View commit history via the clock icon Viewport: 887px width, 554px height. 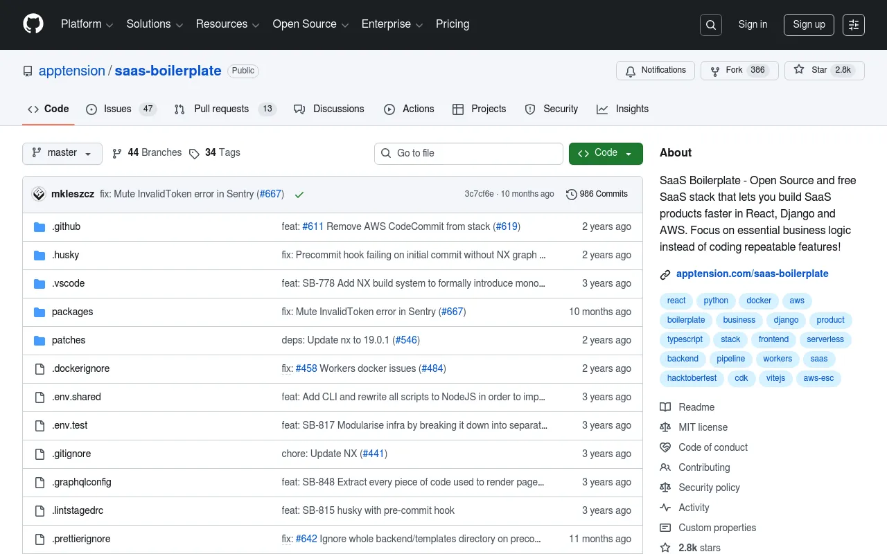pyautogui.click(x=571, y=194)
